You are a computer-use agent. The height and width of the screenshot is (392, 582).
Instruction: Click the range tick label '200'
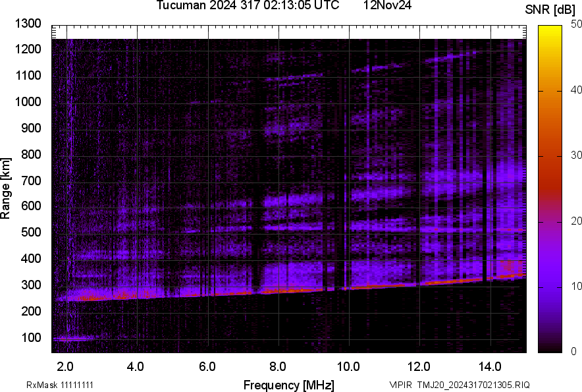(x=31, y=311)
